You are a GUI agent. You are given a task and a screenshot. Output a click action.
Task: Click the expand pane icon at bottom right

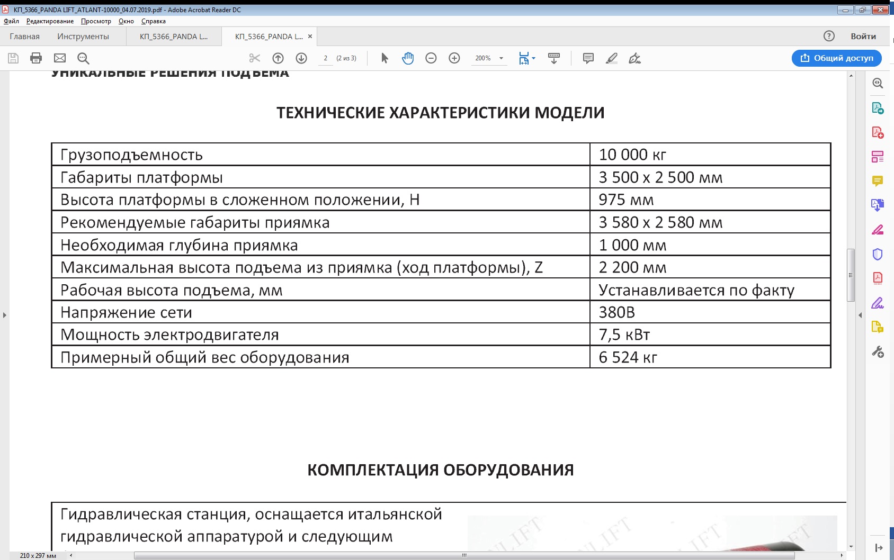point(879,548)
